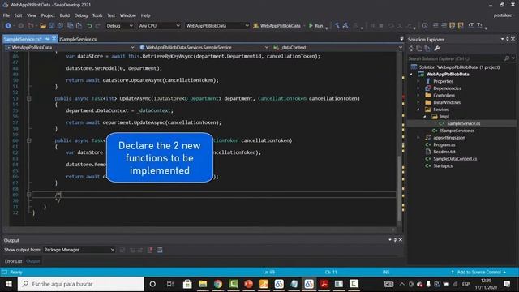This screenshot has height=292, width=519.
Task: Select Startup.cs in Solution Explorer
Action: pos(443,165)
